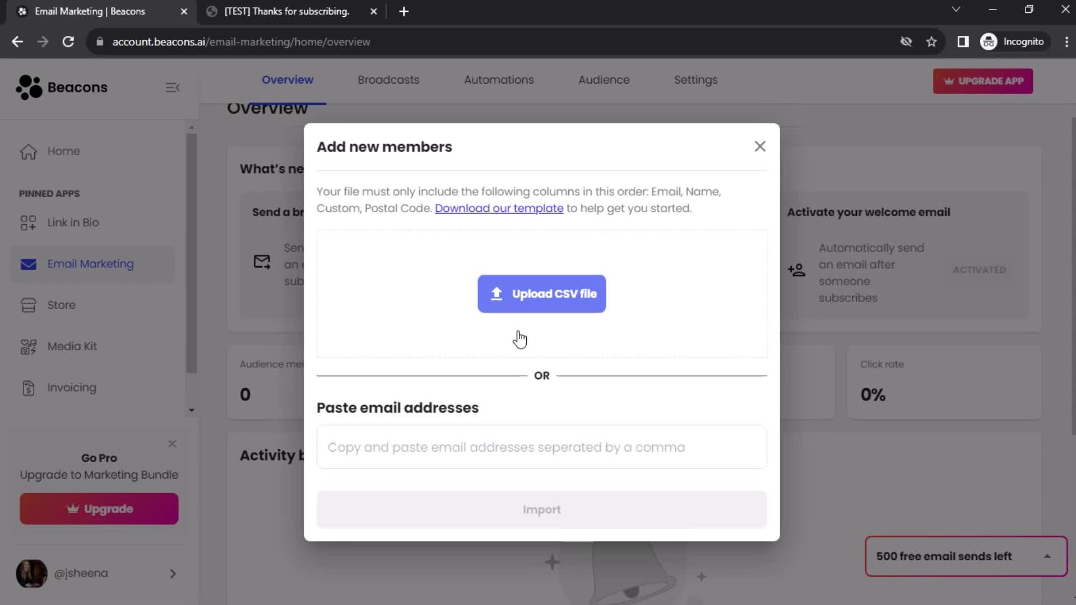Expand the 500 free email sends panel
The height and width of the screenshot is (605, 1076).
(1050, 556)
